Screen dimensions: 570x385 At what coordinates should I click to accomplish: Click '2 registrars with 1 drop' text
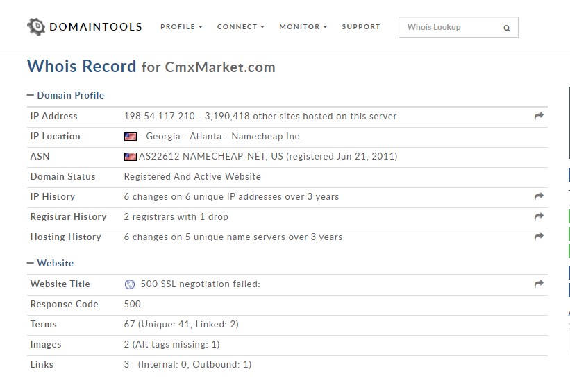pos(176,217)
